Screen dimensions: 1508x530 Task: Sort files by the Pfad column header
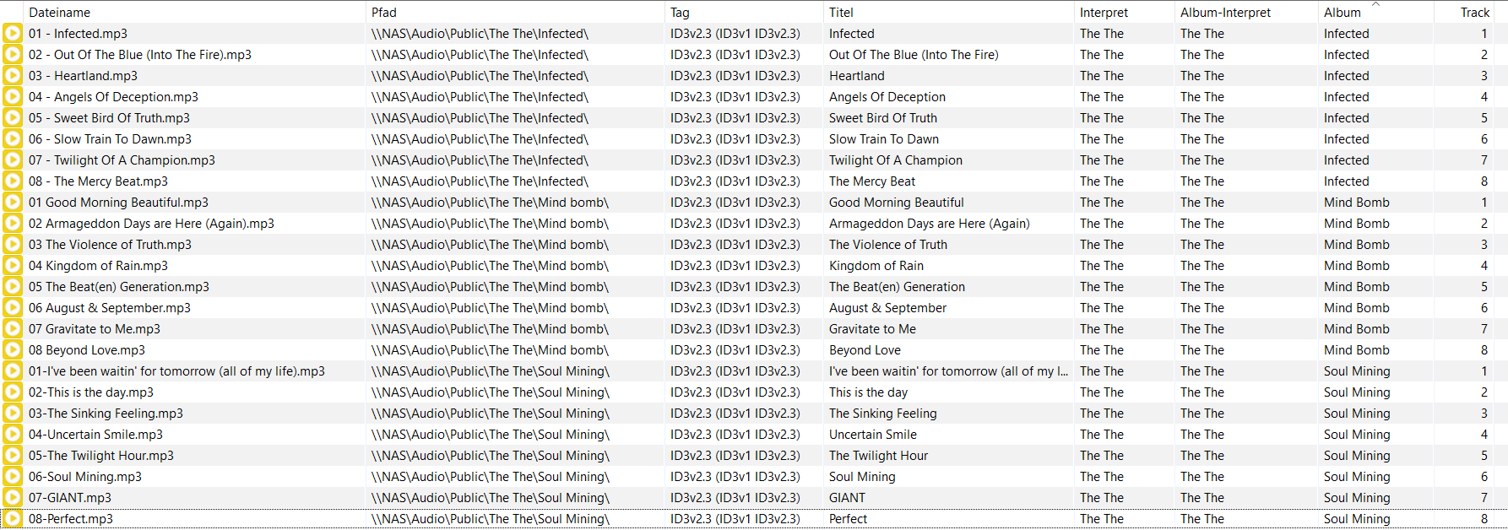[x=384, y=13]
